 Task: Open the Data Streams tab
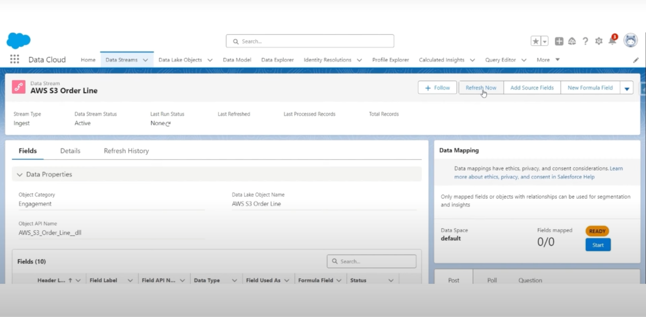click(122, 60)
